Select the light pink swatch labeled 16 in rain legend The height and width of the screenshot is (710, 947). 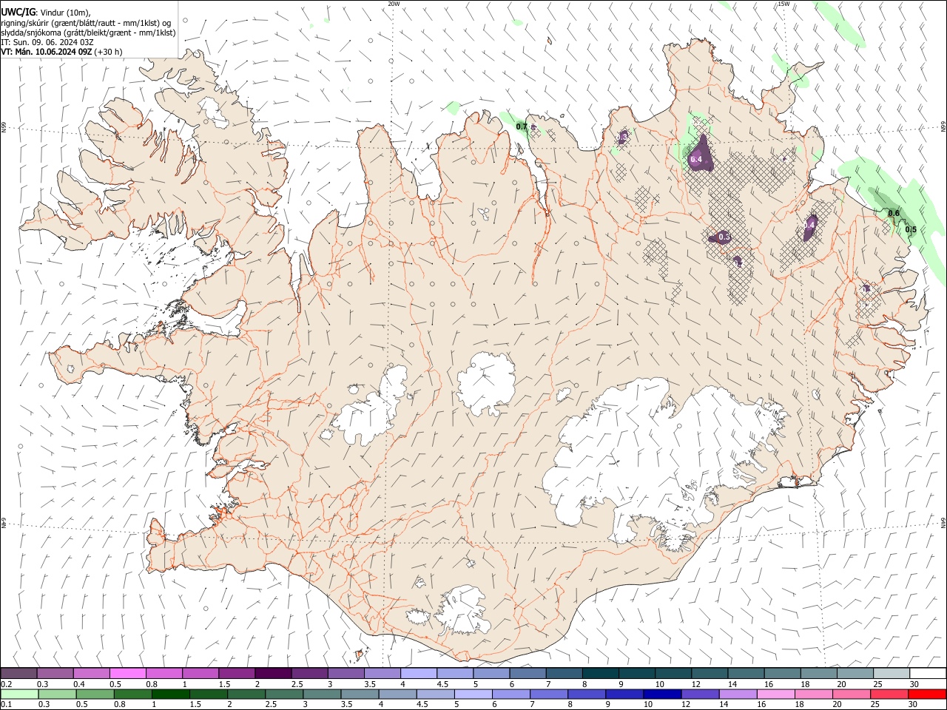point(775,694)
